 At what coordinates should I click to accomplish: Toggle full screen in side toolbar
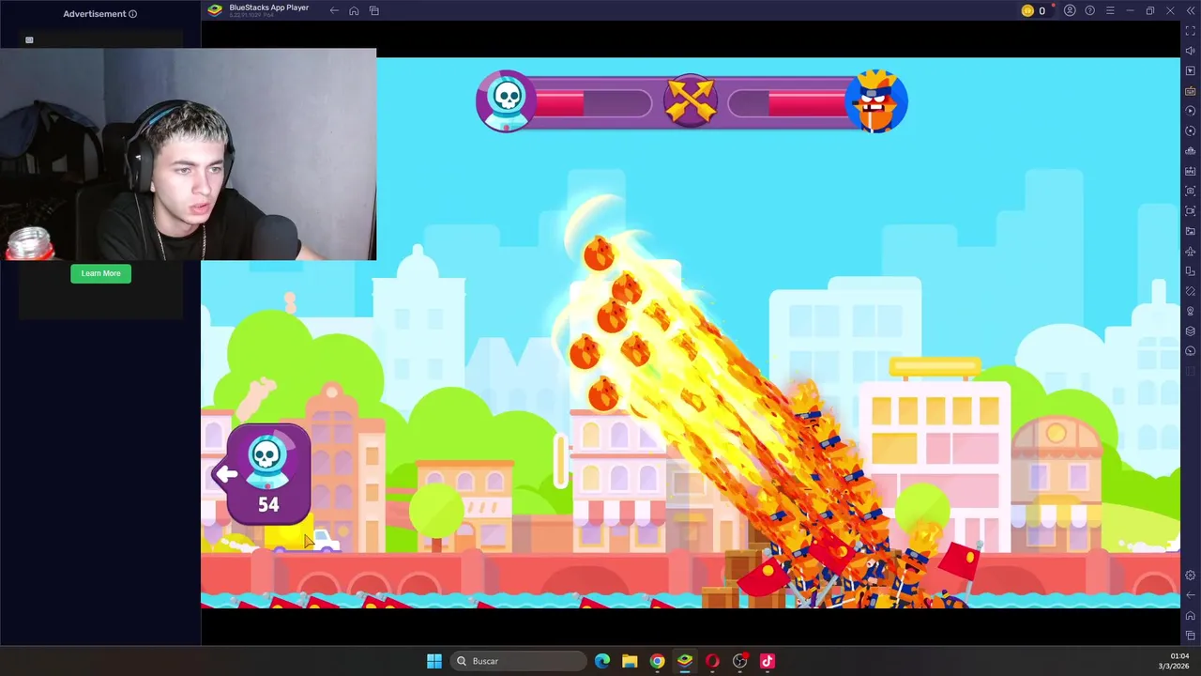[x=1191, y=31]
